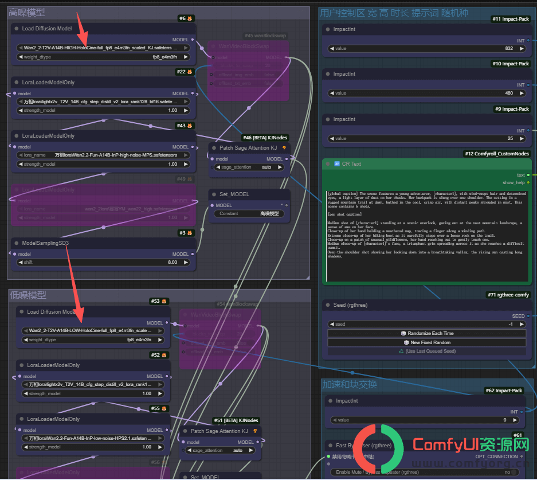Click the 加速和块交换 group title
Screen dimensions: 537x480
click(x=350, y=384)
